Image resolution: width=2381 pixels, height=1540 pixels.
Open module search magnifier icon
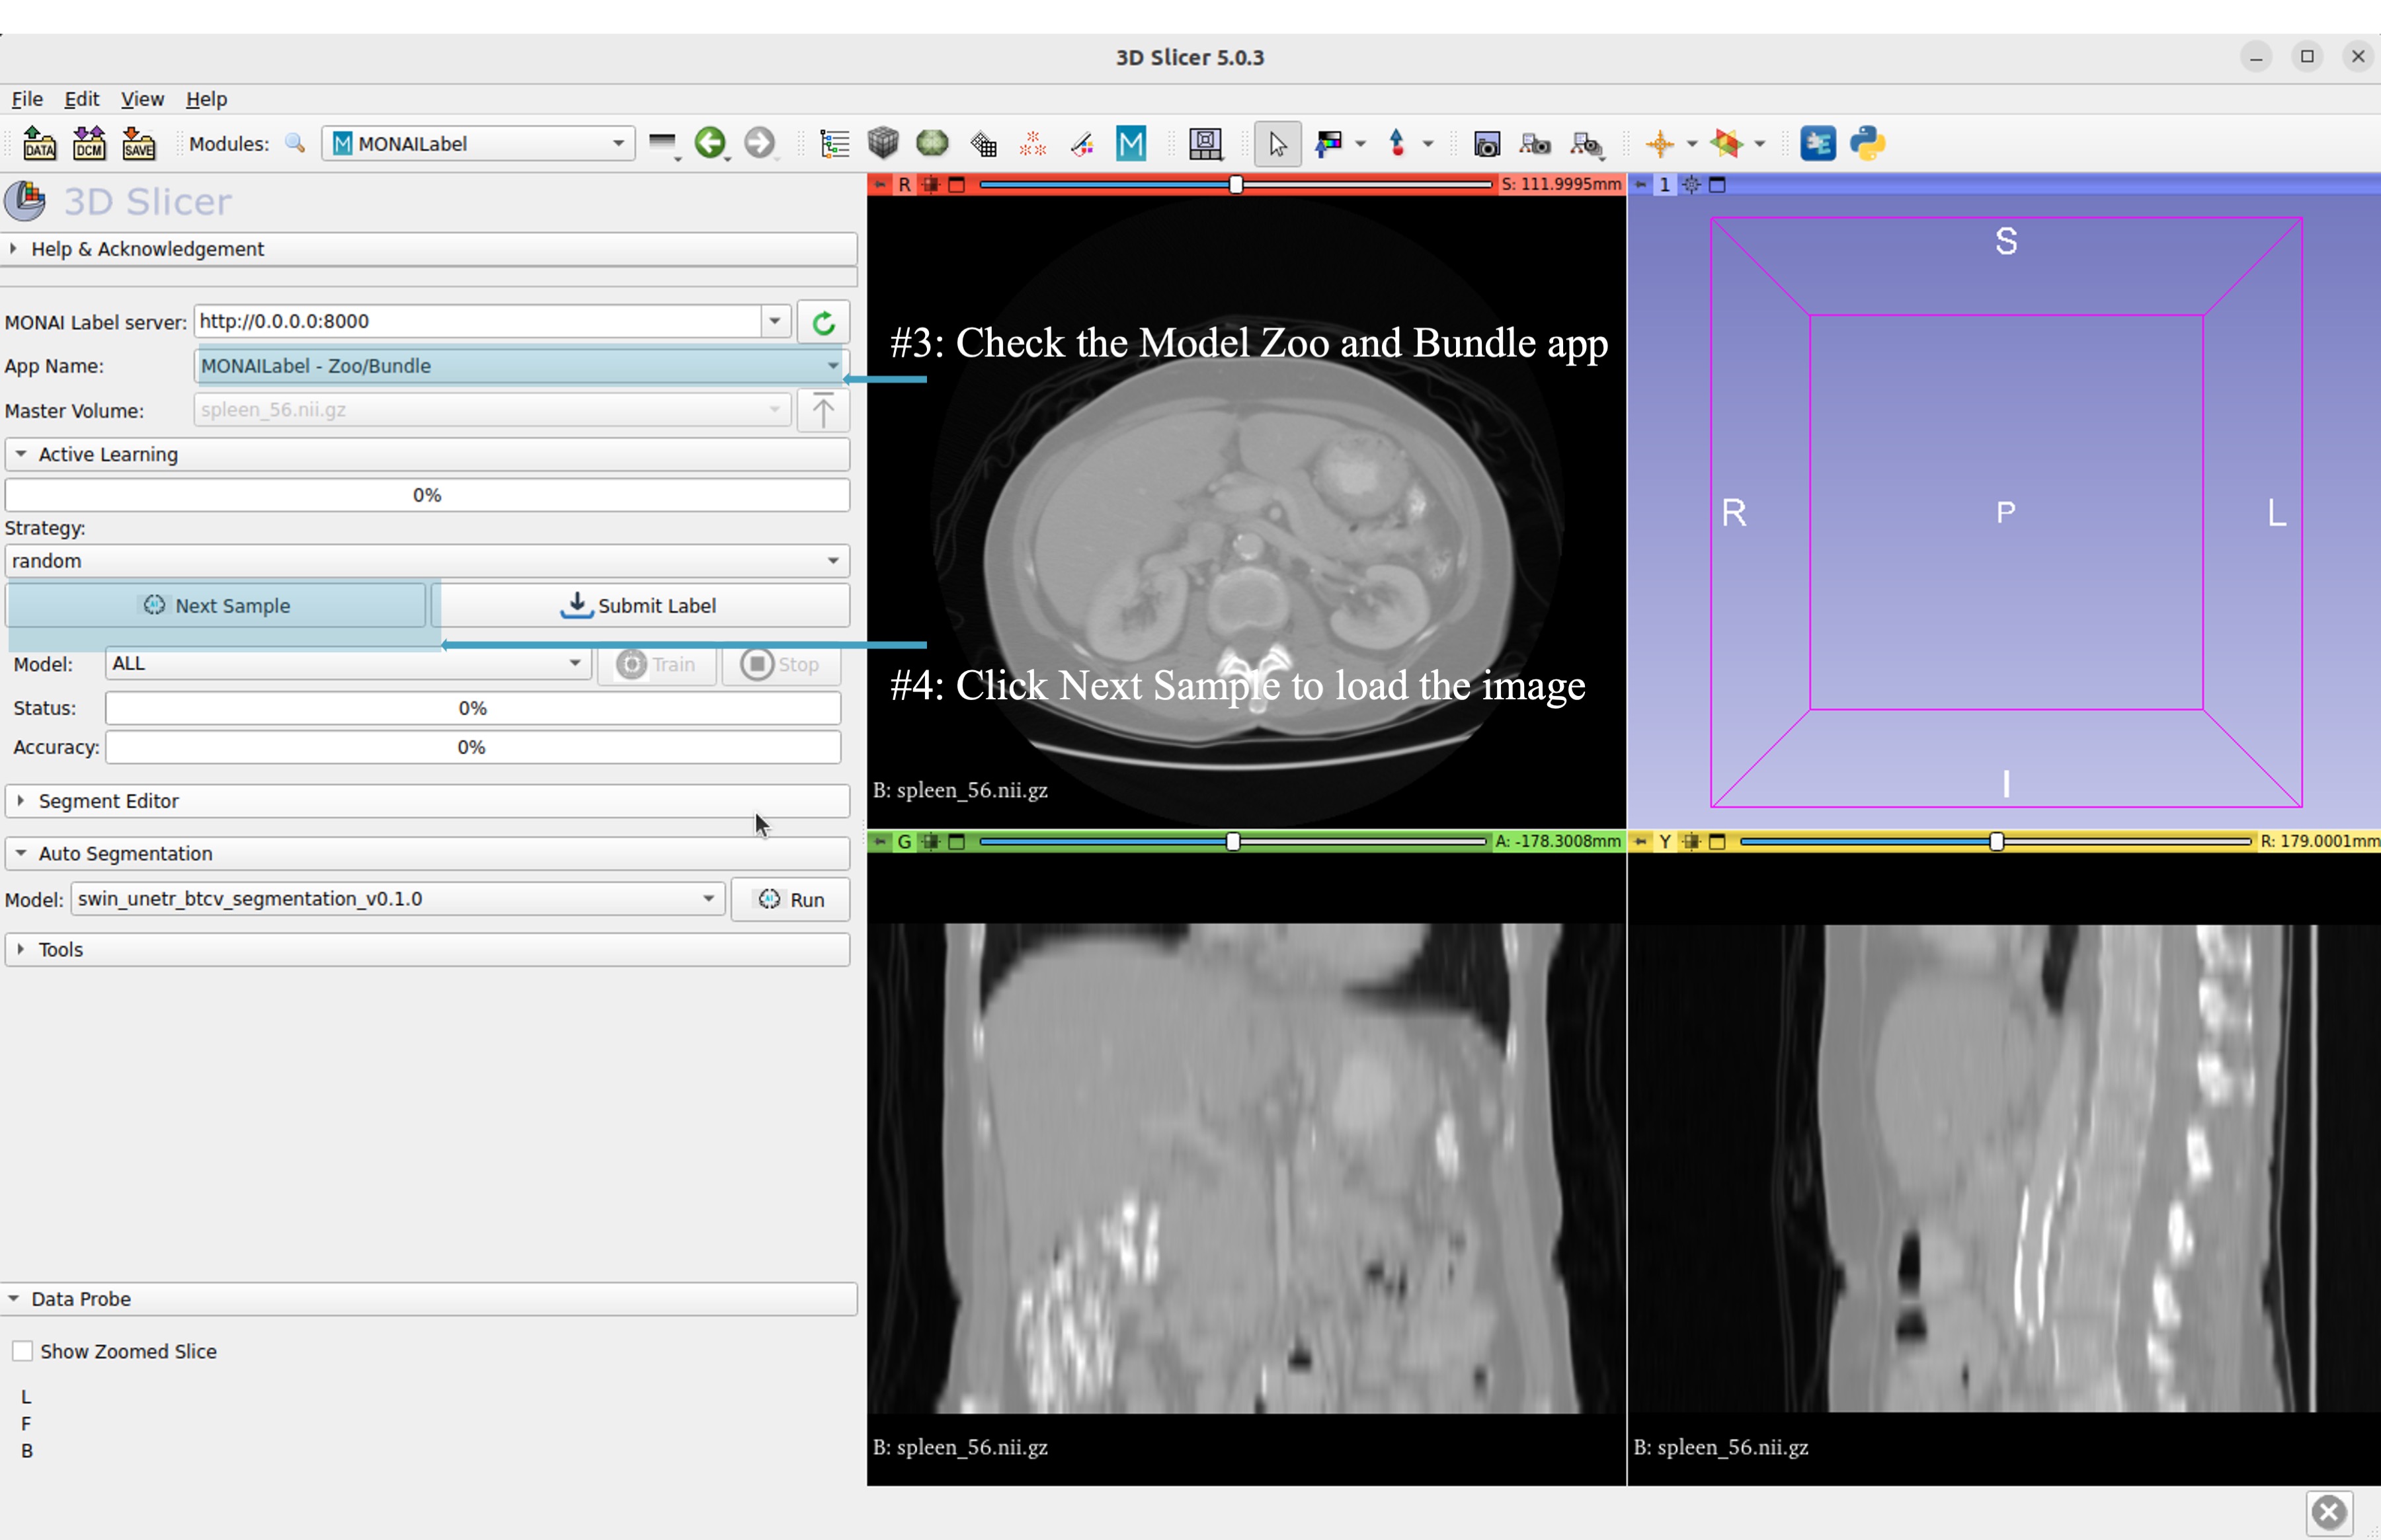pos(295,143)
